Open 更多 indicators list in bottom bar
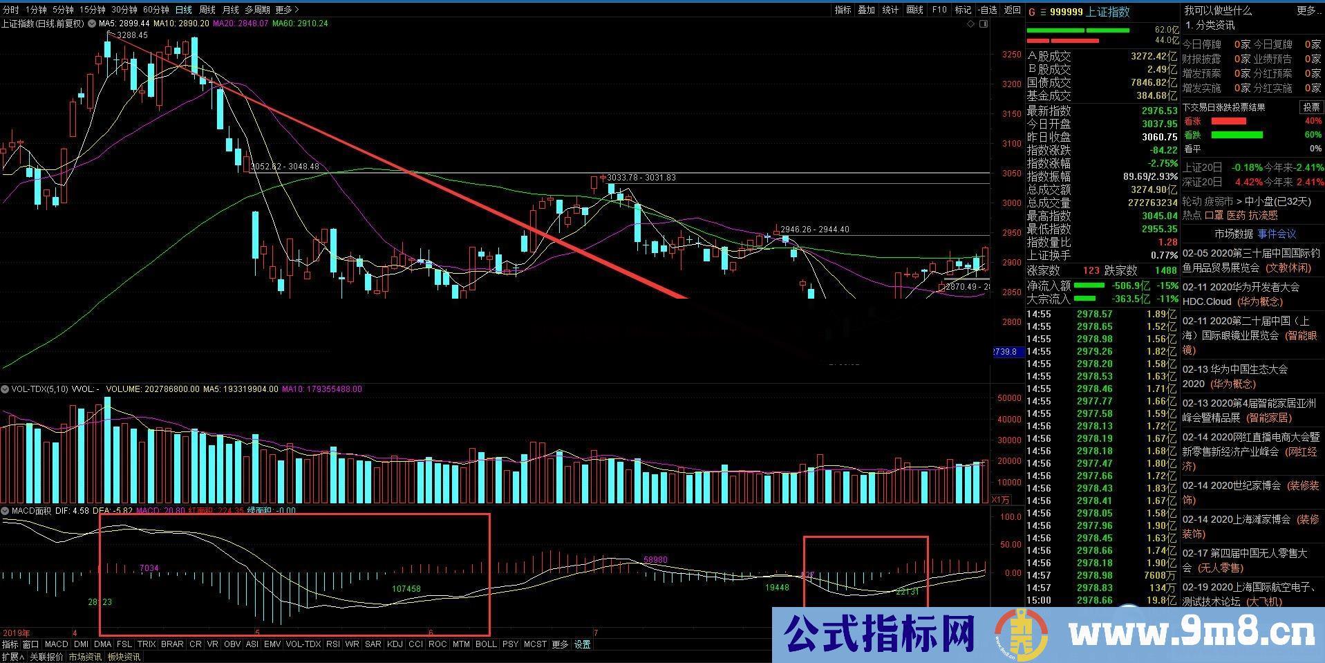Screen dimensions: 1325x663 (x=559, y=644)
